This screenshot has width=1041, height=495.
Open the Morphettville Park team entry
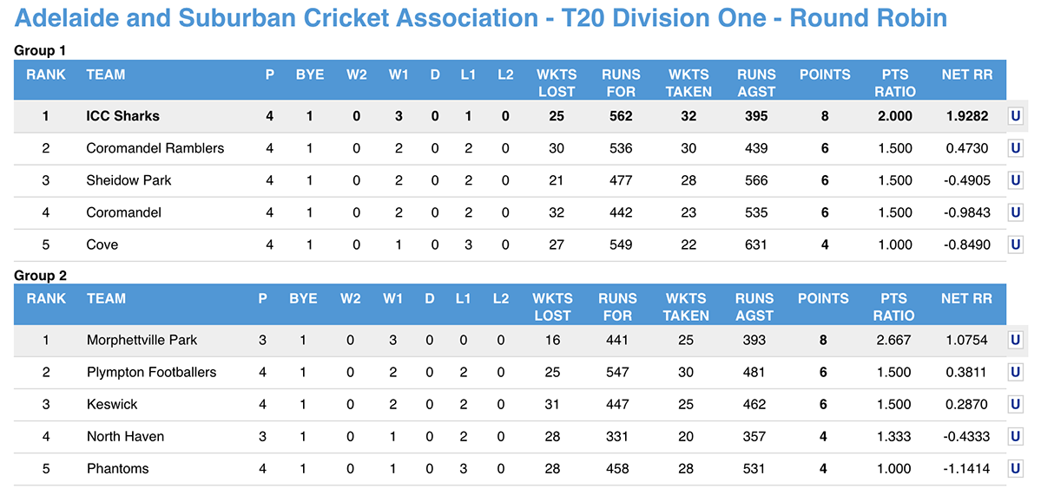click(x=142, y=340)
